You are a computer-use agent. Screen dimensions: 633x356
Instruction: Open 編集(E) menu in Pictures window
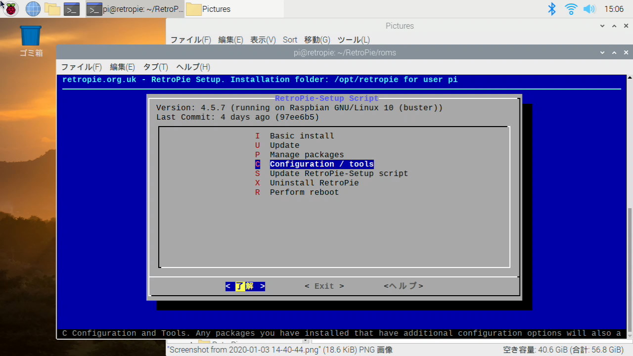tap(230, 40)
